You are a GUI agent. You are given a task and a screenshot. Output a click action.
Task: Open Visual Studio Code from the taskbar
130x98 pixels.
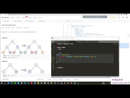pos(28,83)
